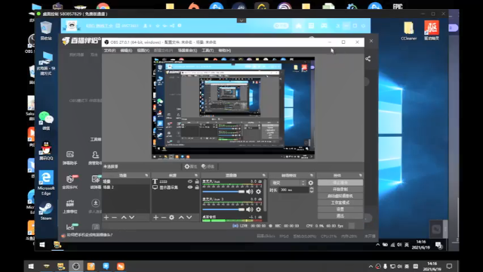Open 文件(F) menu in OBS
The image size is (483, 272).
pyautogui.click(x=109, y=51)
